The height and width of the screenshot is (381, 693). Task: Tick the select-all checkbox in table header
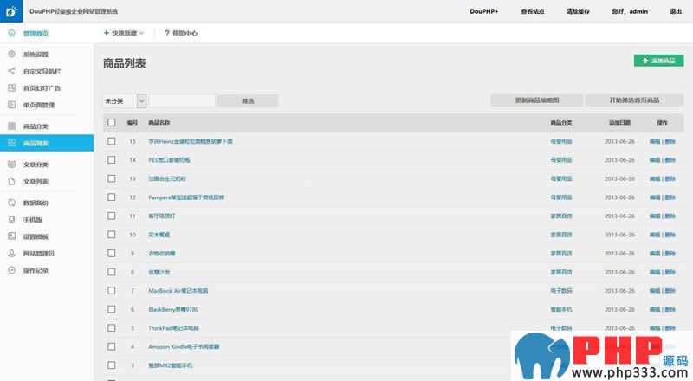(x=112, y=122)
